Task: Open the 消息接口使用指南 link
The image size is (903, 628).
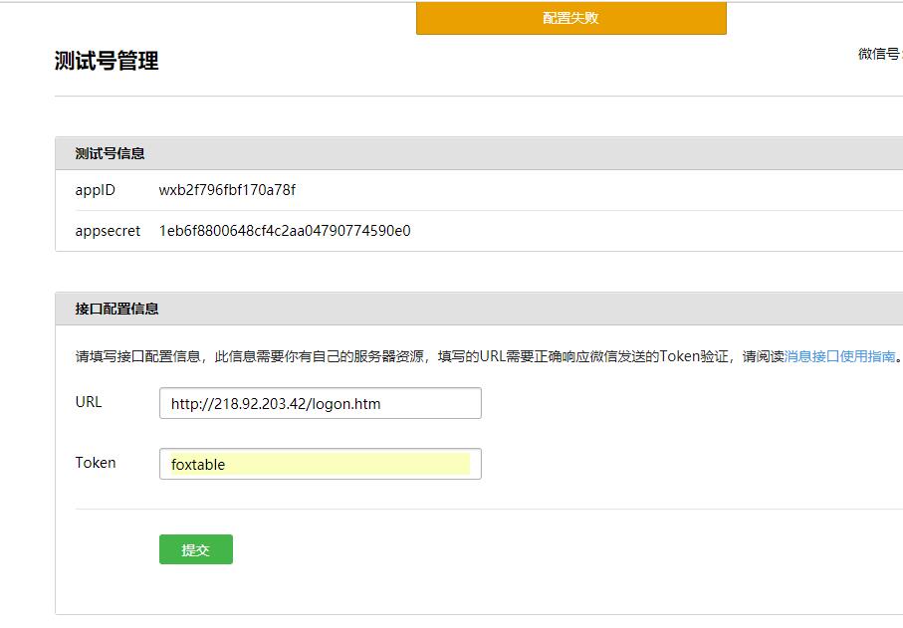Action: (839, 356)
